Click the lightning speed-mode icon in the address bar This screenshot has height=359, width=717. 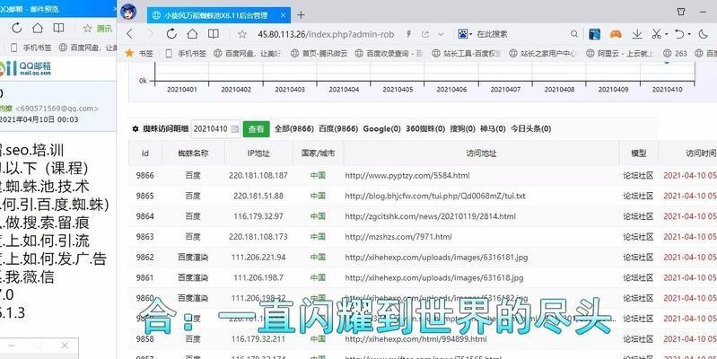409,34
